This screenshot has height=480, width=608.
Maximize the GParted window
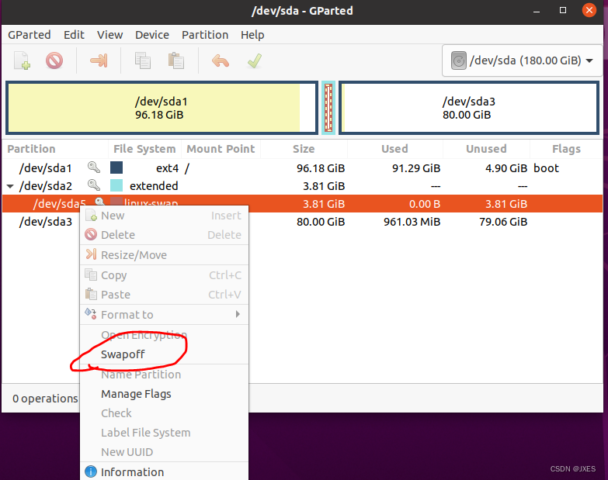point(563,10)
